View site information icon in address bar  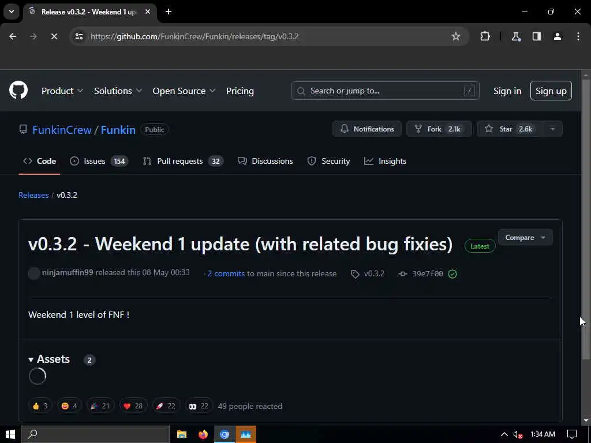tap(78, 36)
